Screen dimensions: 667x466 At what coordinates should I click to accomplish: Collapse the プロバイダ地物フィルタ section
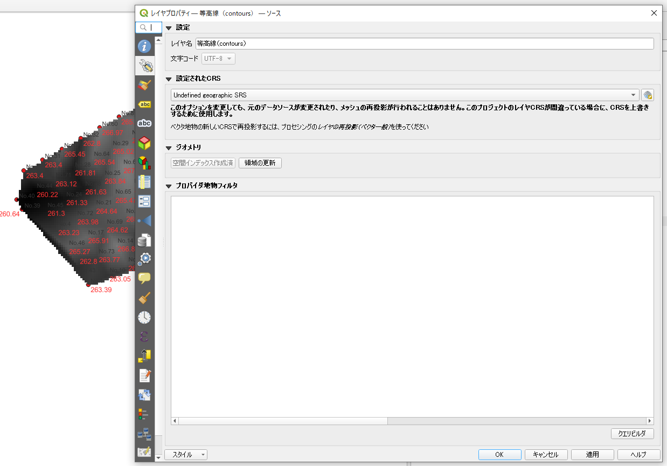[169, 186]
